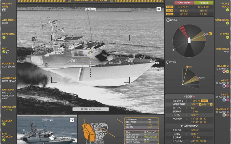Change POLARİTE SCK SİYAH setting

[8, 67]
